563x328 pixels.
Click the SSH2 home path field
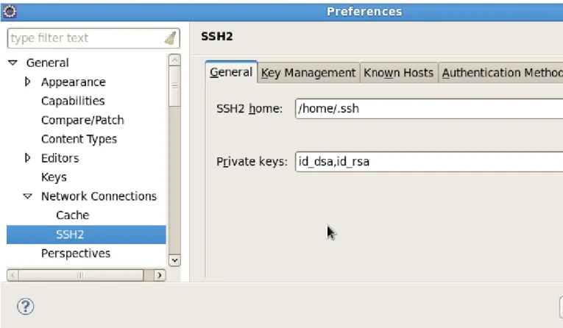[429, 108]
